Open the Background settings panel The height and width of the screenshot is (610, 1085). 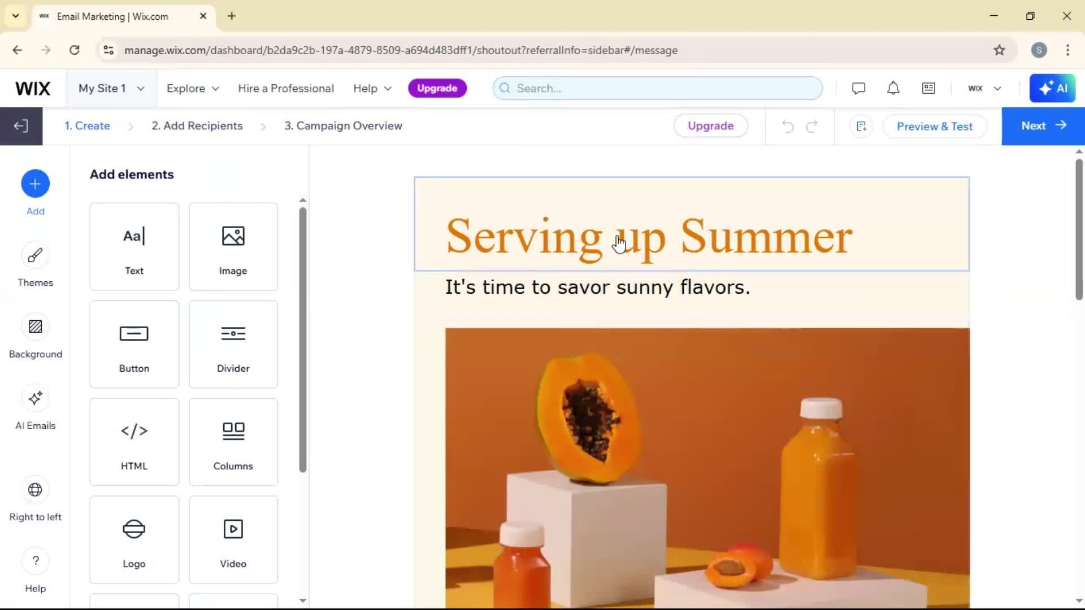(x=35, y=326)
